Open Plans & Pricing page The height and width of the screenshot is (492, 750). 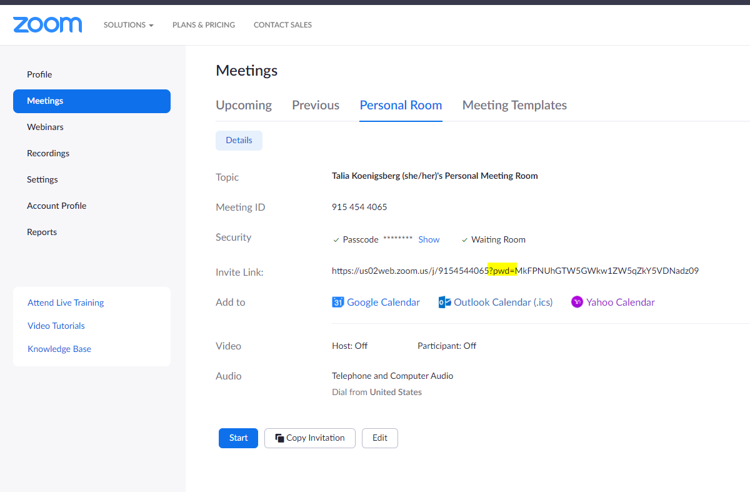(204, 25)
